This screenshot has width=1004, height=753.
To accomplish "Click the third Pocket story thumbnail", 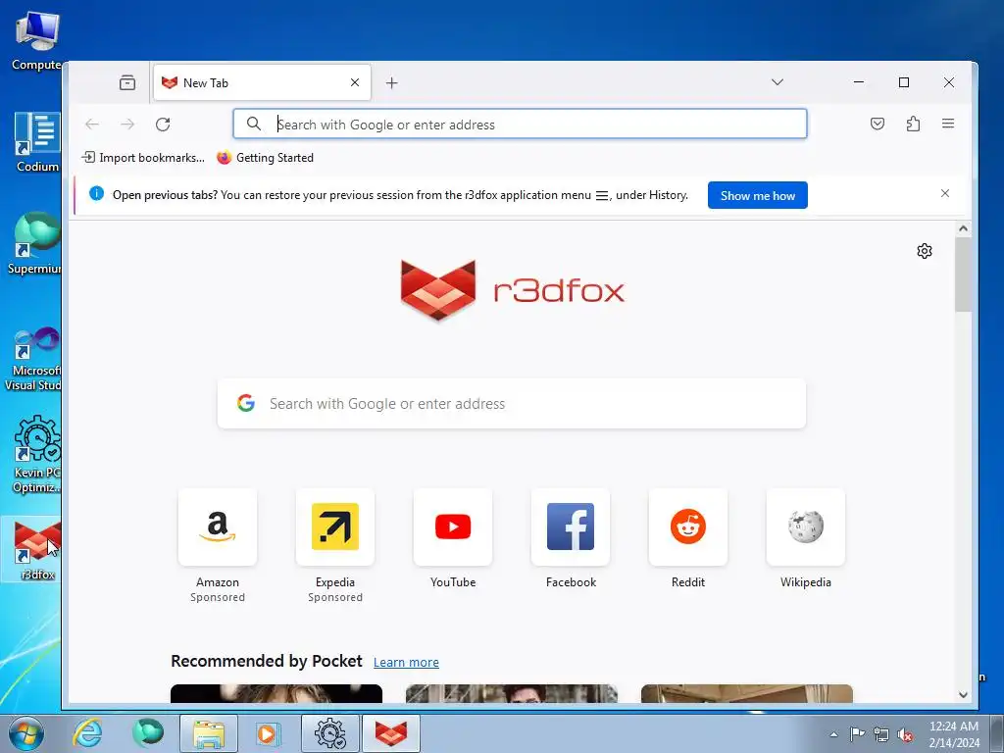I will (x=746, y=693).
